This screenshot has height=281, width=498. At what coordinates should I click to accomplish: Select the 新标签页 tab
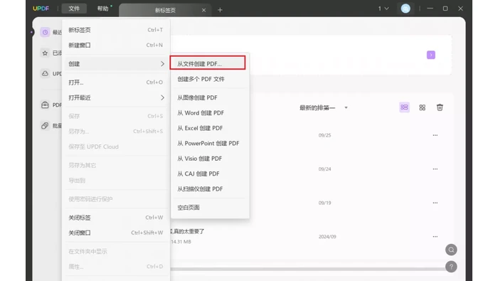tap(165, 10)
